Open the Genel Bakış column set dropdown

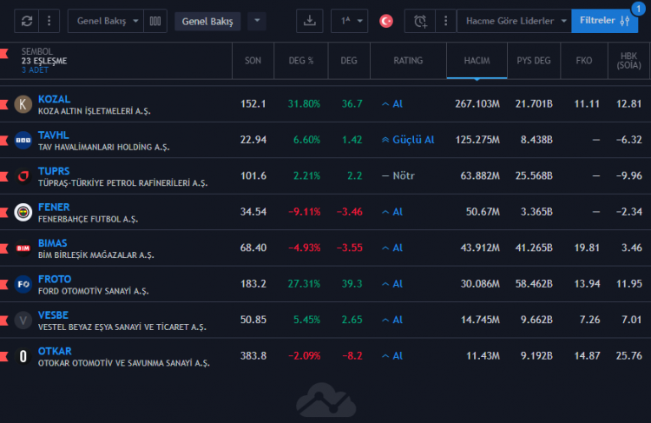pos(106,21)
